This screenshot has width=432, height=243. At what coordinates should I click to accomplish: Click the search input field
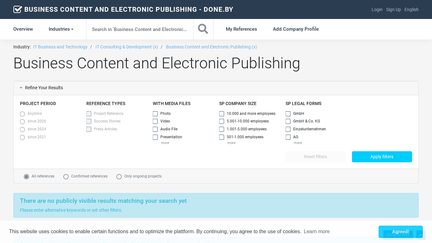click(x=139, y=29)
